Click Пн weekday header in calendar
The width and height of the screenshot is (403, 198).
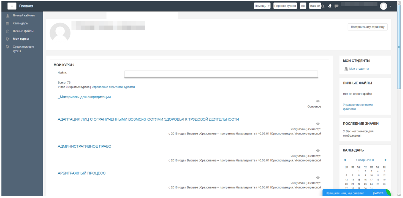(346, 167)
